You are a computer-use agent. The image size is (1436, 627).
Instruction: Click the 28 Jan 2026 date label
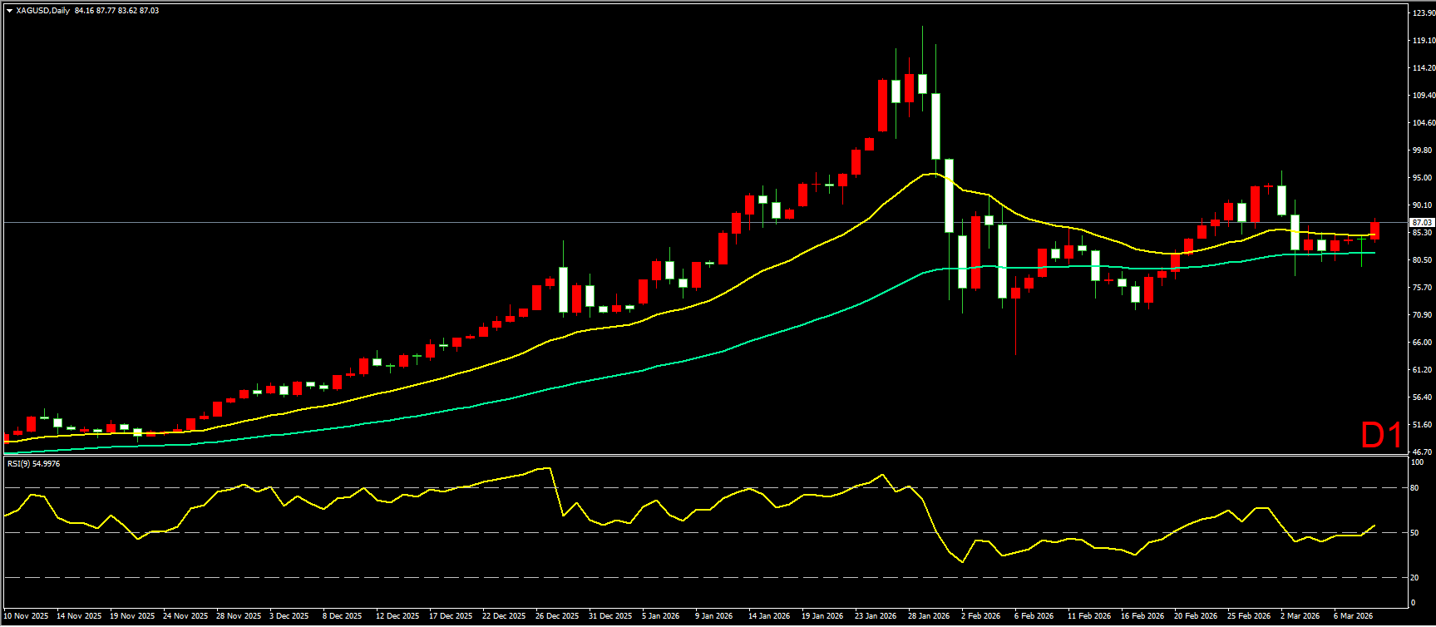pyautogui.click(x=928, y=616)
